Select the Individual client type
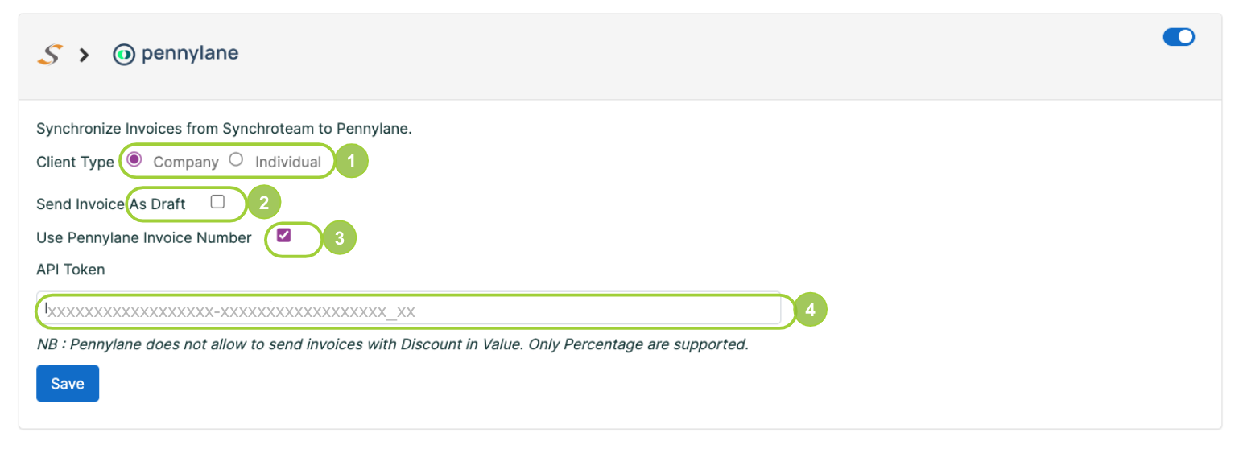This screenshot has width=1243, height=449. pyautogui.click(x=236, y=159)
